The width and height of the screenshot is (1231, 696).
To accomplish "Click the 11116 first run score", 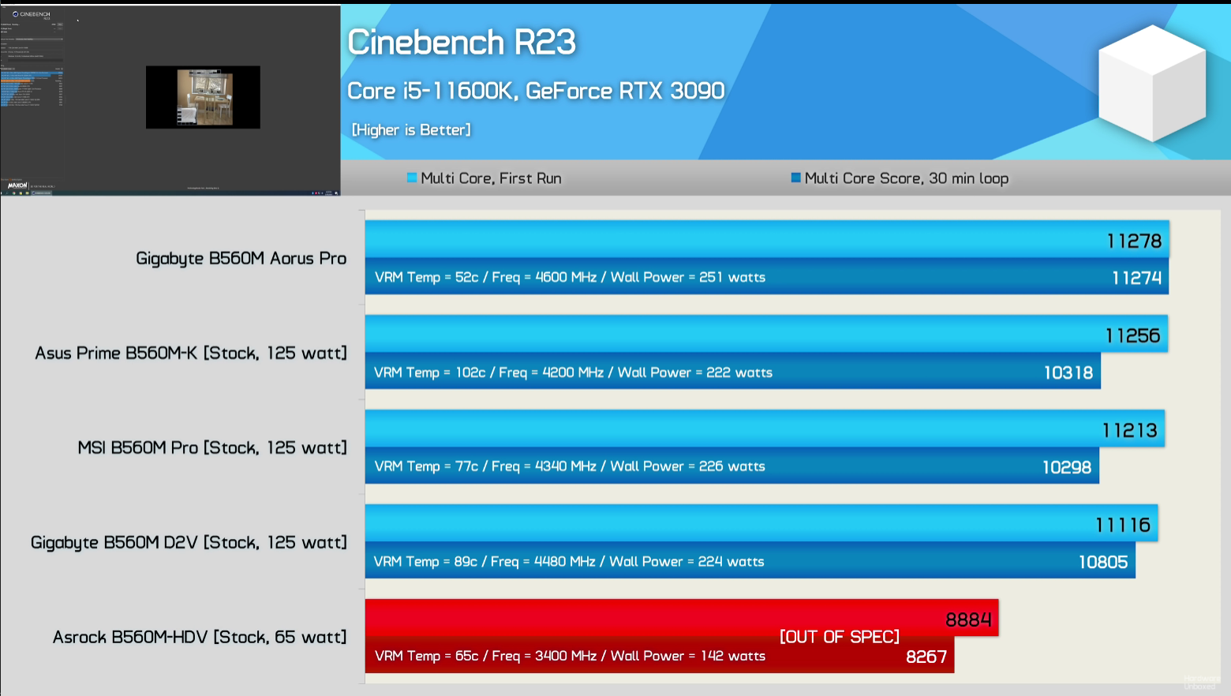I will [1122, 526].
